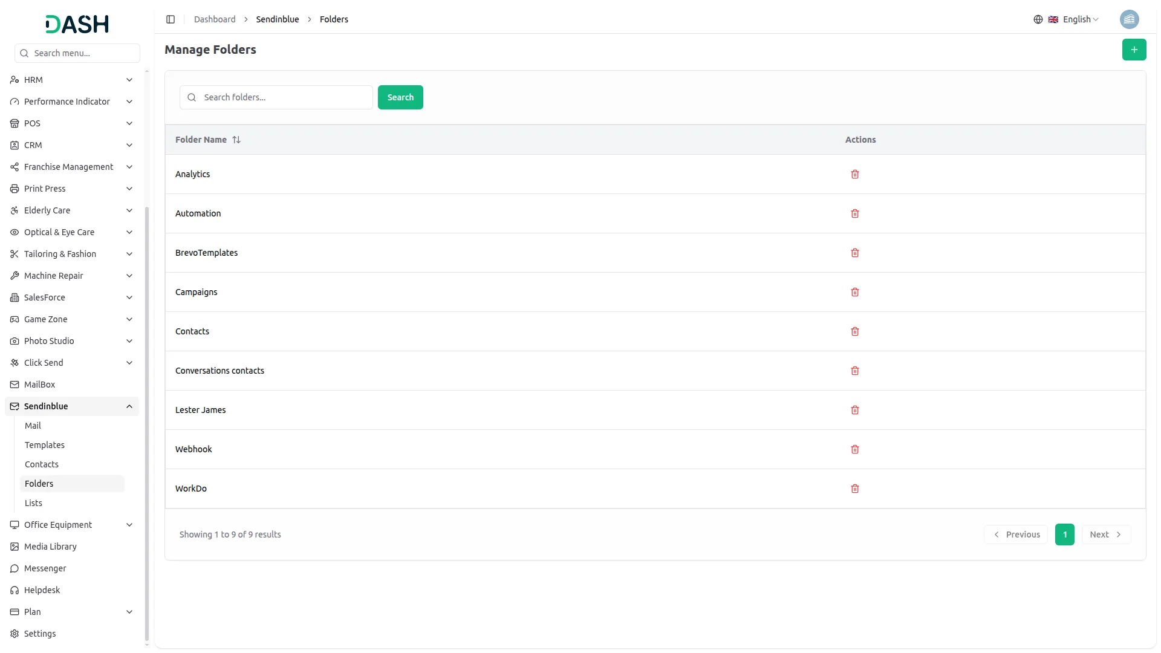The width and height of the screenshot is (1161, 653).
Task: Click the globe language icon in header
Action: coord(1038,19)
